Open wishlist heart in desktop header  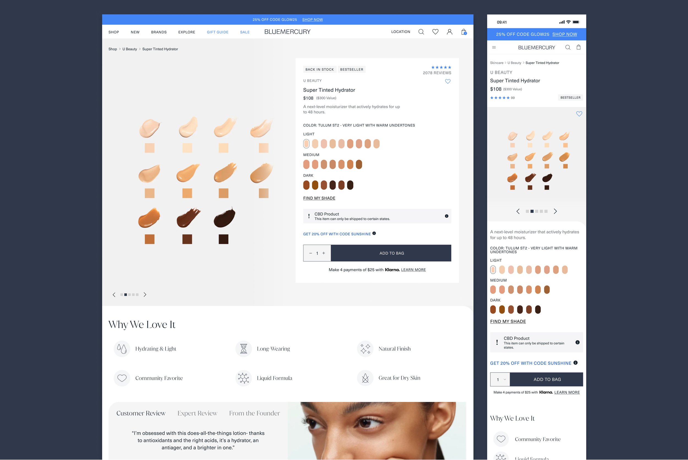(435, 32)
